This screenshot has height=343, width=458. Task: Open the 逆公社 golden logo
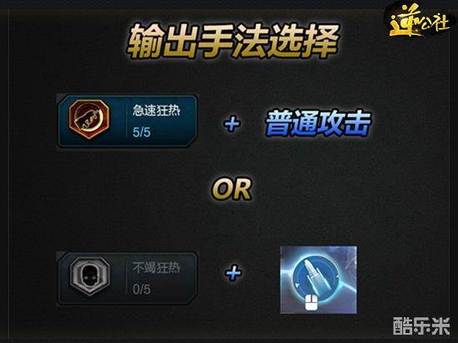419,21
